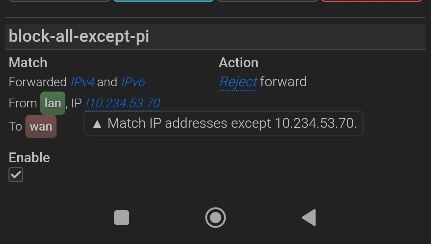This screenshot has width=431, height=244.
Task: Click the Enable label above the checkbox
Action: pyautogui.click(x=29, y=158)
